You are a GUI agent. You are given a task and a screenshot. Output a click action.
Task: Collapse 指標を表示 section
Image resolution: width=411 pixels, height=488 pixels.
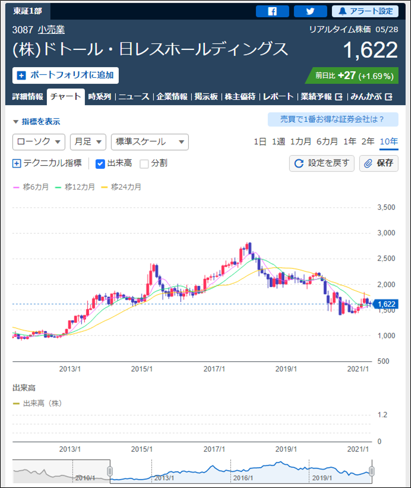point(37,122)
